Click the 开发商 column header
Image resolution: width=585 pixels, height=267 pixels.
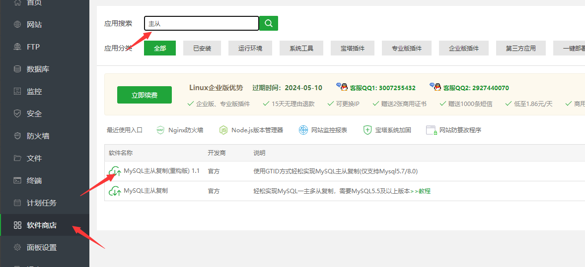click(217, 153)
